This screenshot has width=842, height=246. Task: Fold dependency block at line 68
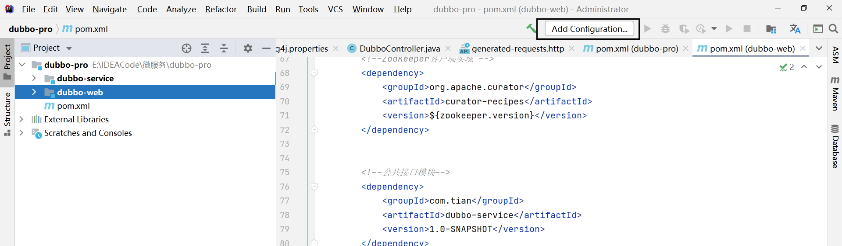pos(314,73)
